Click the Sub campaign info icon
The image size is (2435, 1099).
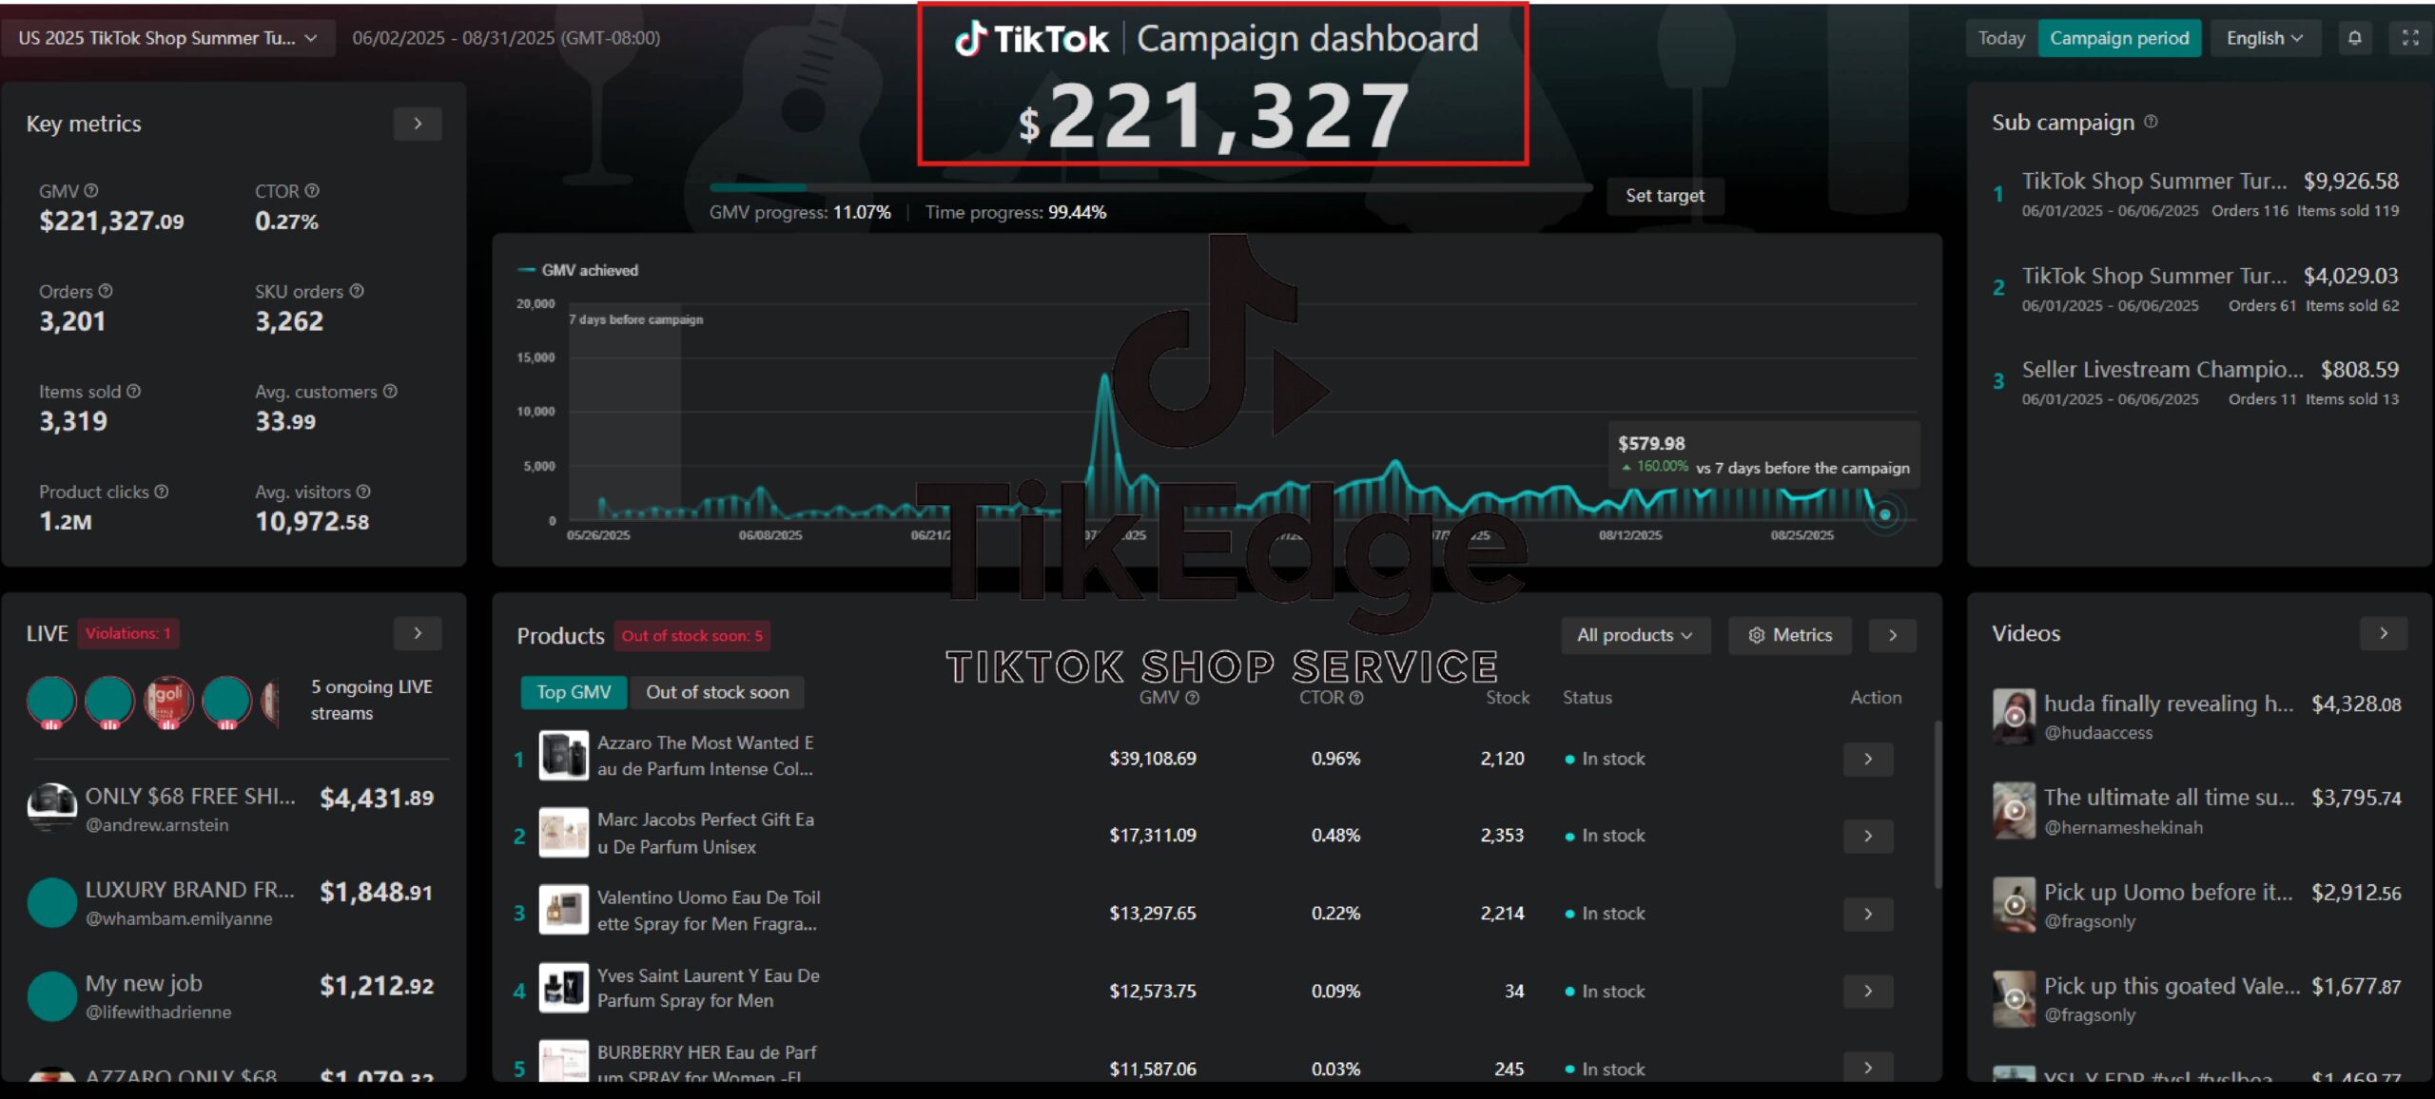click(2152, 122)
